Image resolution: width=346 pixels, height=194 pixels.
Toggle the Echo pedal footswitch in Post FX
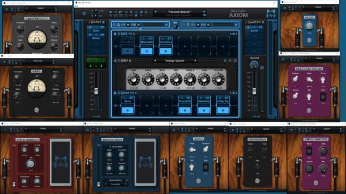(x=128, y=110)
